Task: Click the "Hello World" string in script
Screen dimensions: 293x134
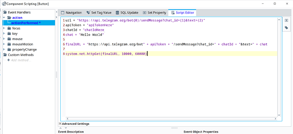Action: pos(91,35)
